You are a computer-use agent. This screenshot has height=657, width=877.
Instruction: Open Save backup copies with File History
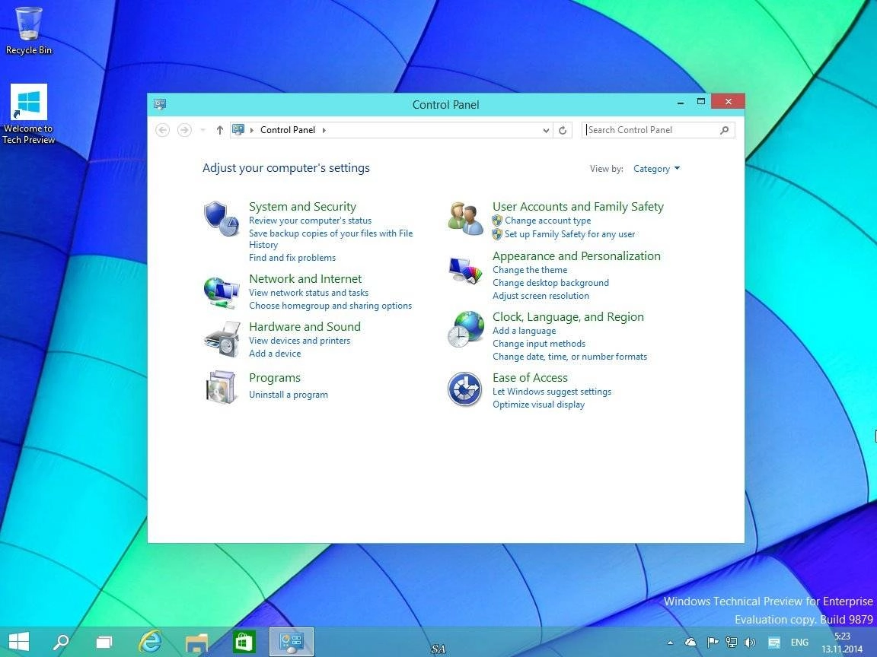tap(330, 239)
